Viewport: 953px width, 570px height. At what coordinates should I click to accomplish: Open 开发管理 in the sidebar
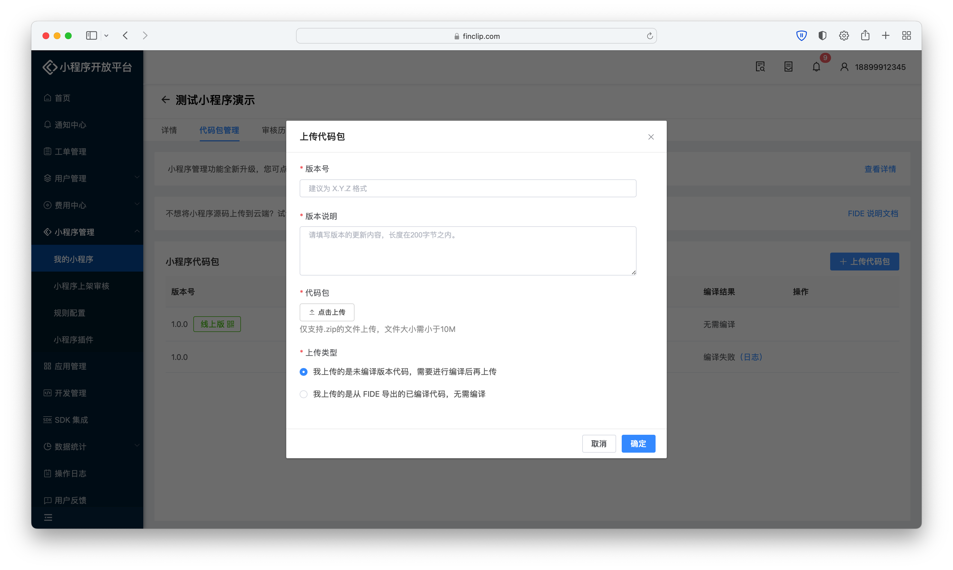pos(87,393)
